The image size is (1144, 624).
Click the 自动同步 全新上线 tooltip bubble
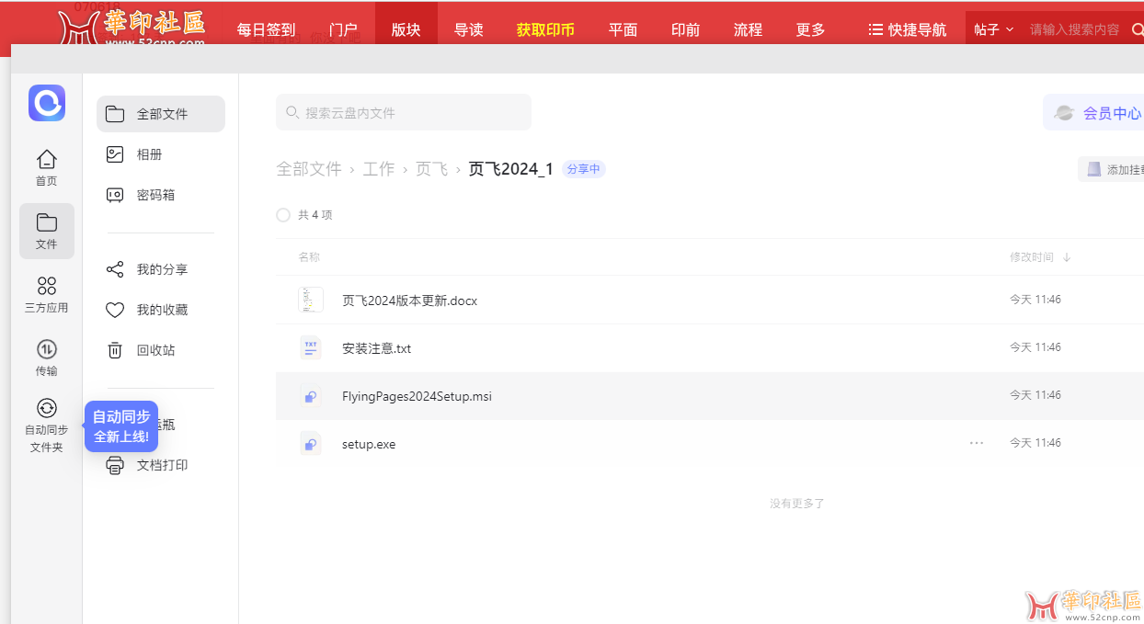[x=121, y=426]
